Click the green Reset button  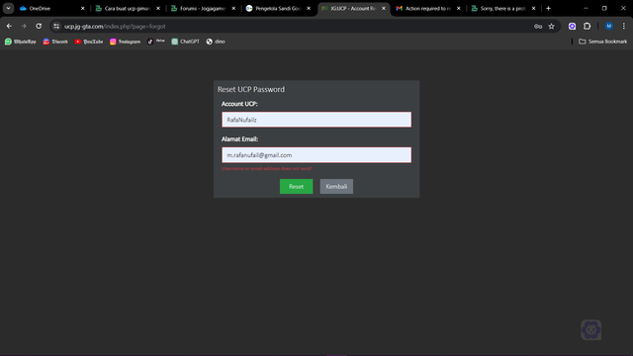[x=296, y=187]
